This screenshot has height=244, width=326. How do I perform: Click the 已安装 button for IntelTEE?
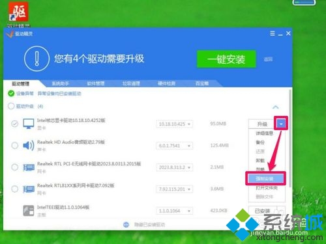click(263, 211)
